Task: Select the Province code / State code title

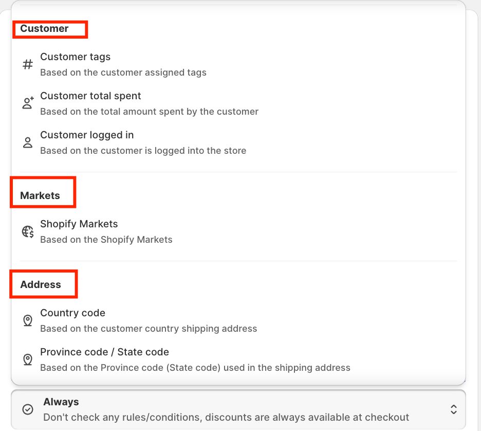Action: pos(104,352)
